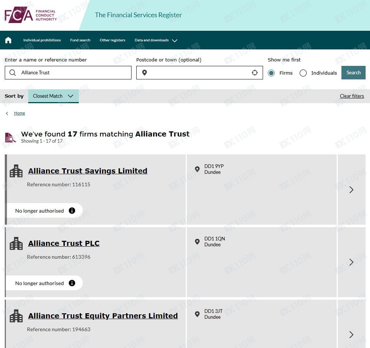The height and width of the screenshot is (348, 370).
Task: Click Showing 1 - 17 of 17 text
Action: tap(42, 141)
